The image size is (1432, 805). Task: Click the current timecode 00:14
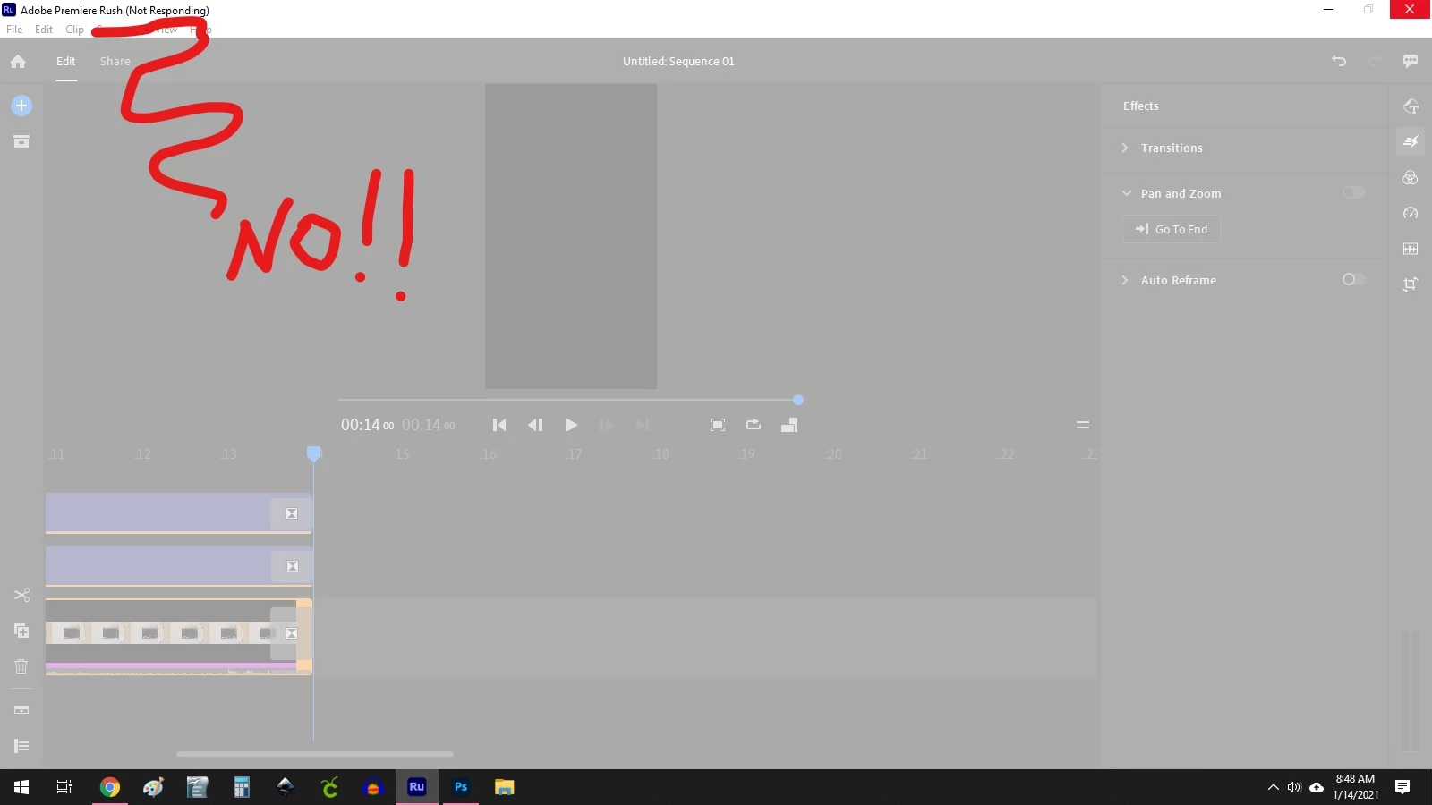click(x=367, y=425)
